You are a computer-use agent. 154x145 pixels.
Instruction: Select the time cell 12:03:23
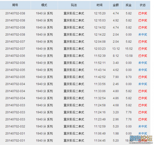[100, 49]
